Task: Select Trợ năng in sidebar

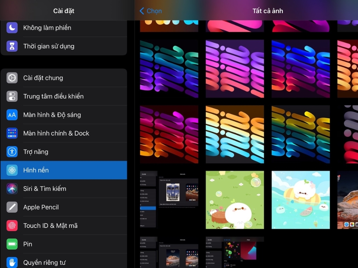Action: pos(64,151)
